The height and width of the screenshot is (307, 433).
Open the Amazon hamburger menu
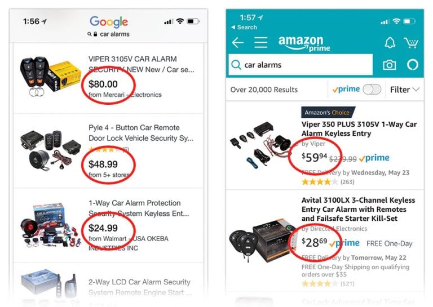(x=260, y=43)
